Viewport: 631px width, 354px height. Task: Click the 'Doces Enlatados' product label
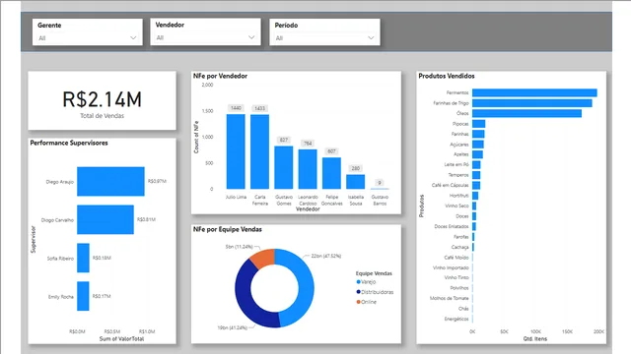click(x=452, y=226)
